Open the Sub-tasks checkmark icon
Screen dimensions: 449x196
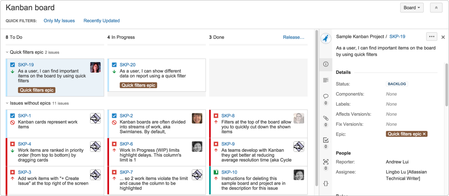pyautogui.click(x=326, y=140)
